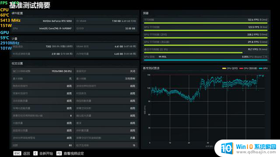Click the C key icon
The width and height of the screenshot is (280, 157).
pyautogui.click(x=35, y=153)
